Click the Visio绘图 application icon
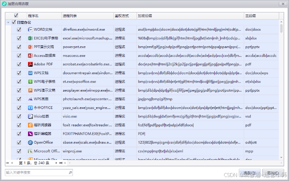Viewport: 289px width, 181px height. pyautogui.click(x=30, y=117)
